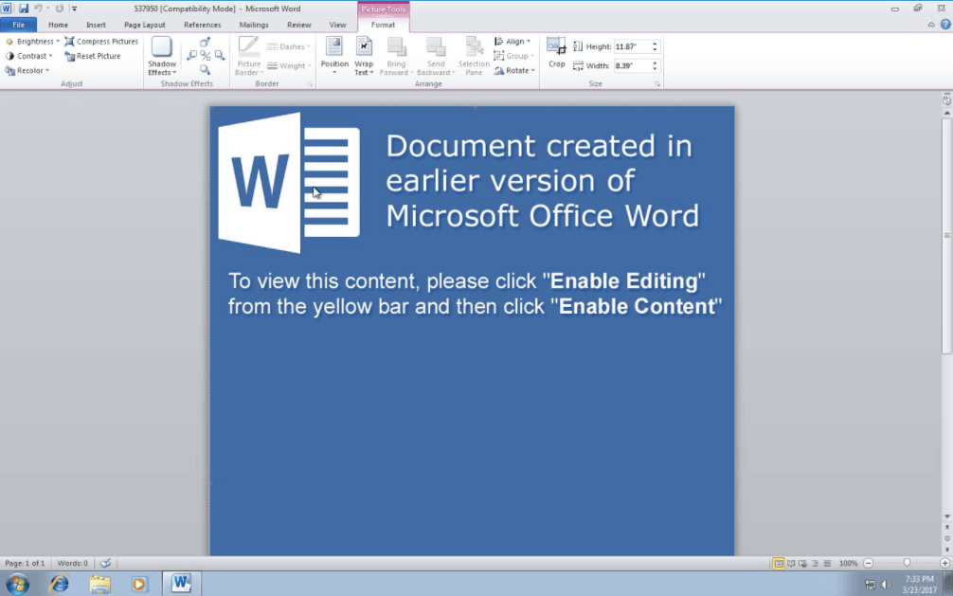
Task: Open the Mailings tab
Action: [254, 25]
